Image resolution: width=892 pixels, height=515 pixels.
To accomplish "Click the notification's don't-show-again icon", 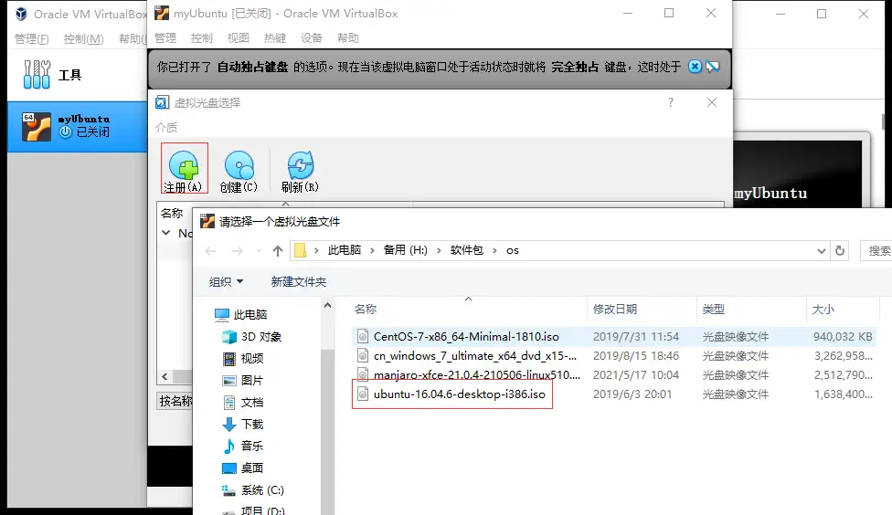I will (x=713, y=67).
